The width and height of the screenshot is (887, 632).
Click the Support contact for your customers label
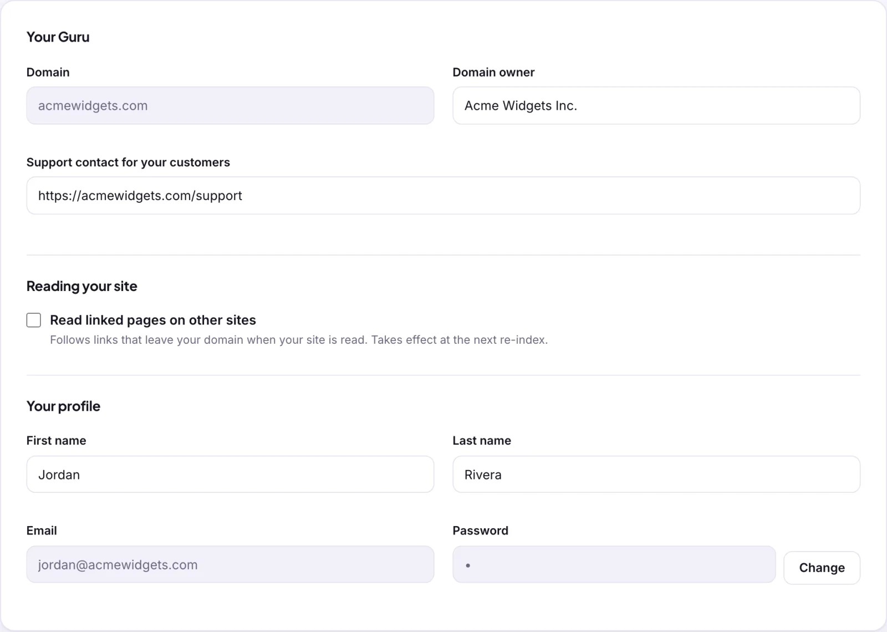128,162
